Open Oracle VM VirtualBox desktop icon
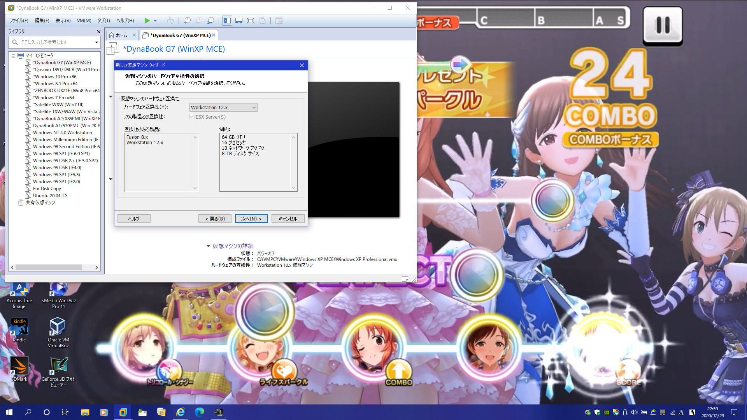 pyautogui.click(x=58, y=332)
